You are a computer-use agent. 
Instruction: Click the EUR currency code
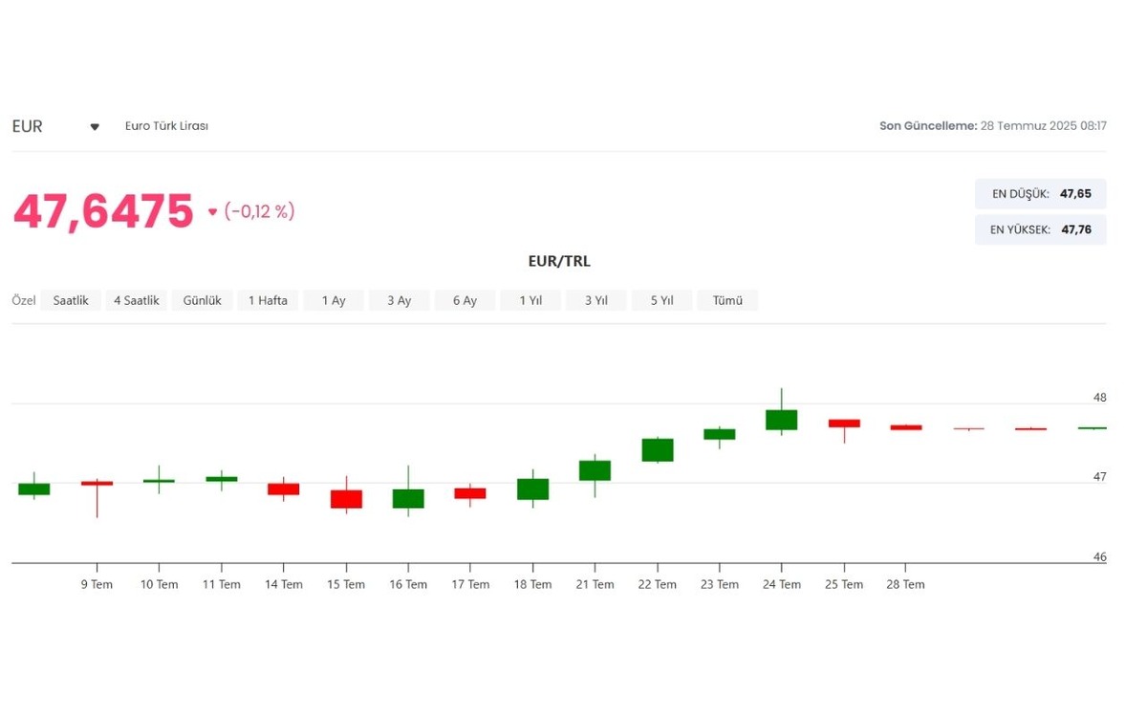point(28,126)
